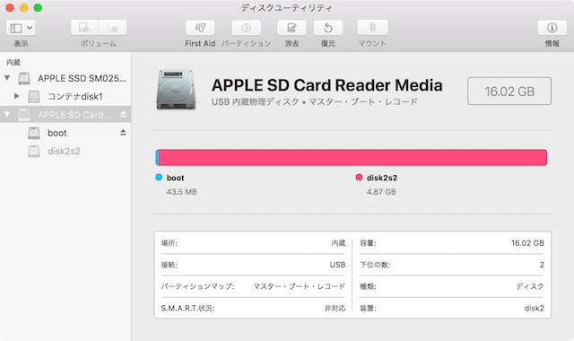Click the disk2s2 partition legend label
The height and width of the screenshot is (341, 574).
382,178
